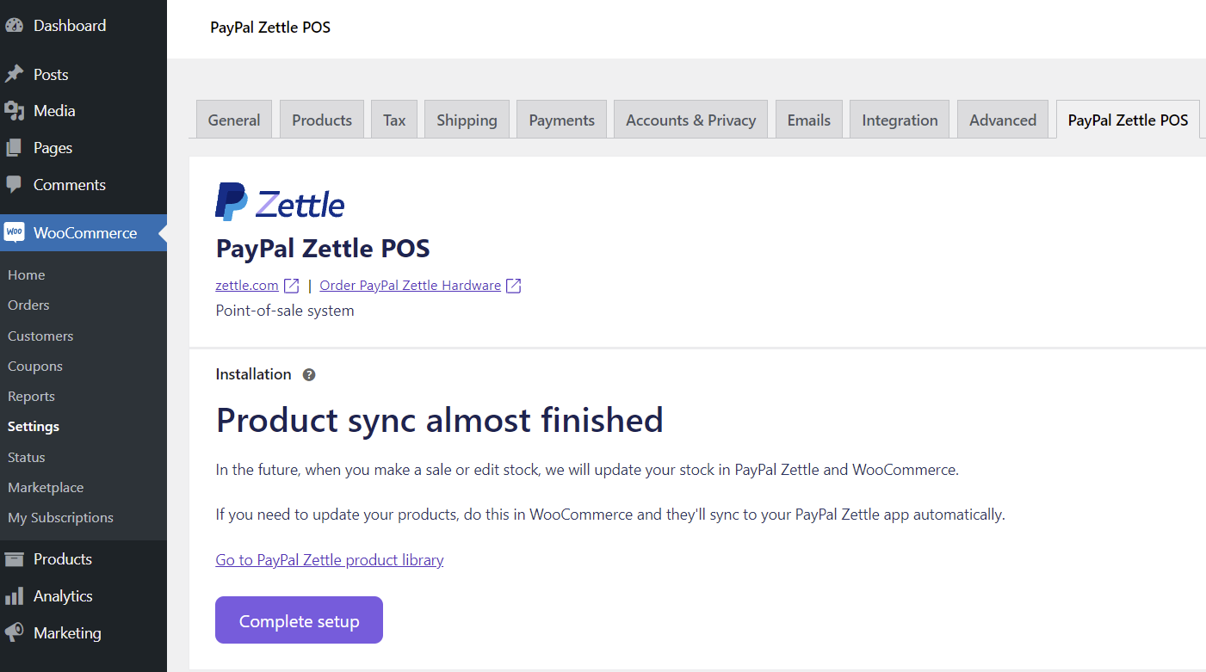Click the Installation section label

coord(253,374)
